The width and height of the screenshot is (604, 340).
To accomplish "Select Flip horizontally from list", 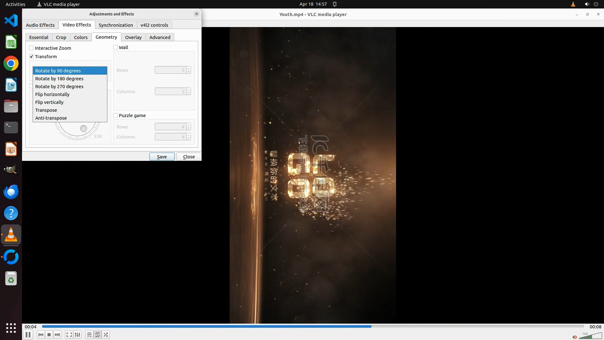I will click(x=52, y=94).
